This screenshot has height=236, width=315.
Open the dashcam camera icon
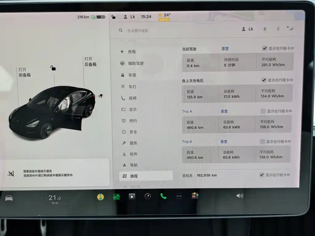pyautogui.click(x=148, y=196)
